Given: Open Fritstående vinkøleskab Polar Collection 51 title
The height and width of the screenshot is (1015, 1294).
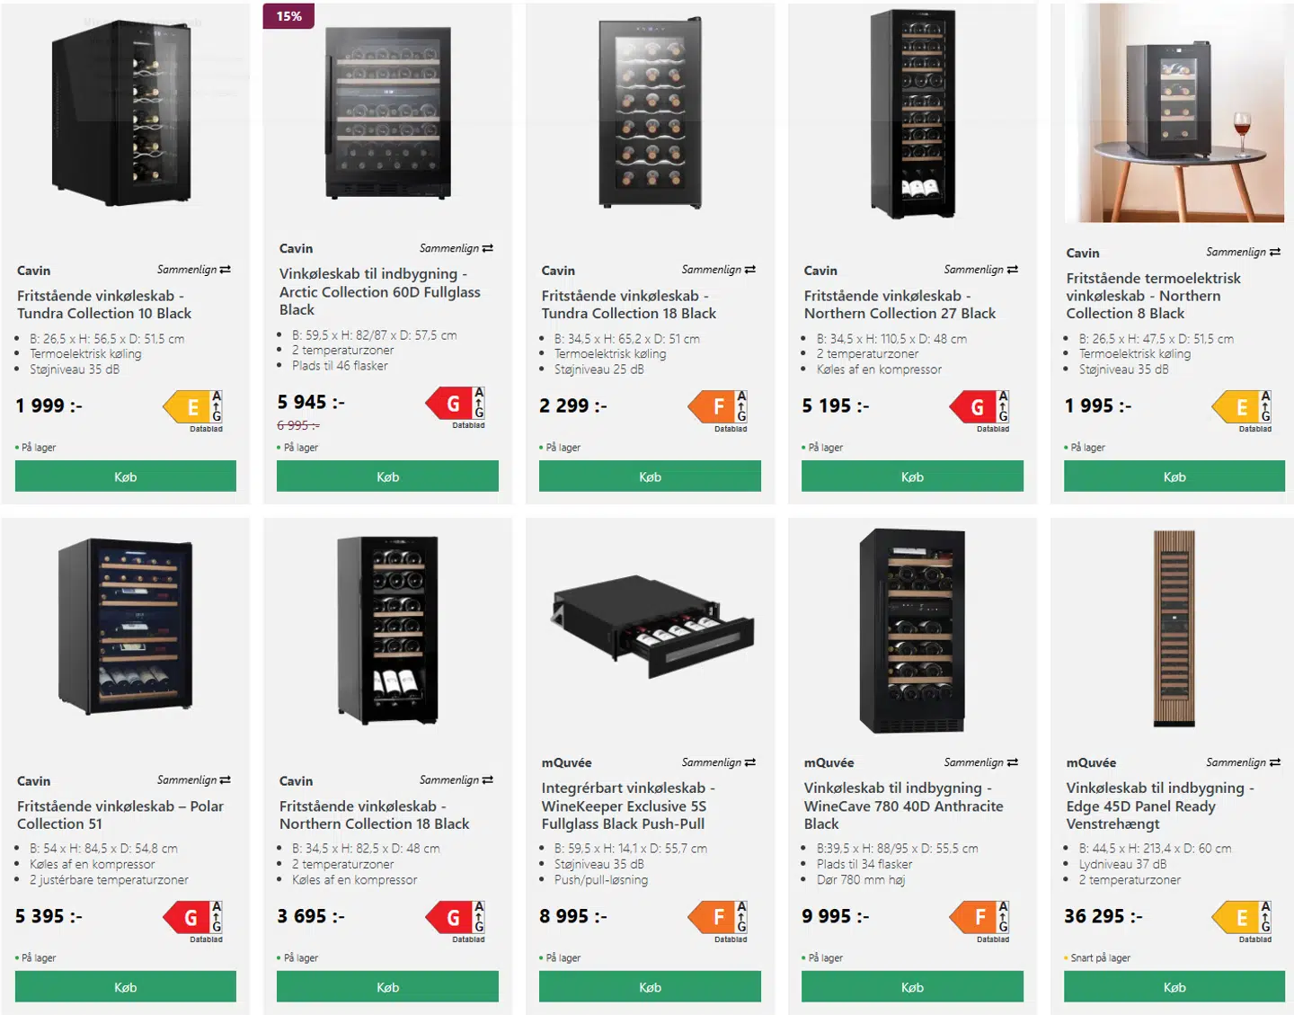Looking at the screenshot, I should (x=120, y=815).
